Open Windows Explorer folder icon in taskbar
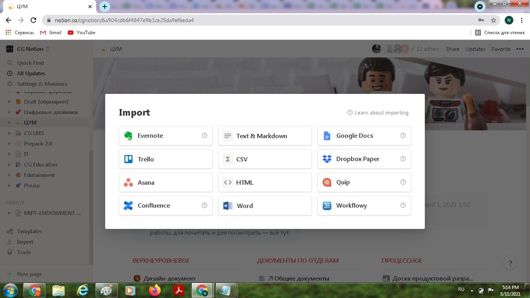The width and height of the screenshot is (530, 298). click(58, 290)
